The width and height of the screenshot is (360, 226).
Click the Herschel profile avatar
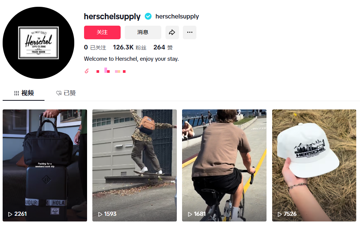[38, 43]
